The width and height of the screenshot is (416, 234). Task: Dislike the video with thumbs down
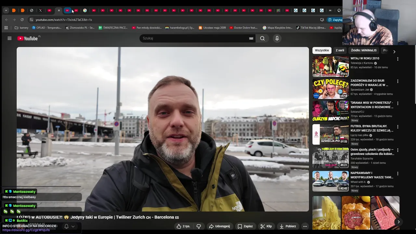pos(199,226)
